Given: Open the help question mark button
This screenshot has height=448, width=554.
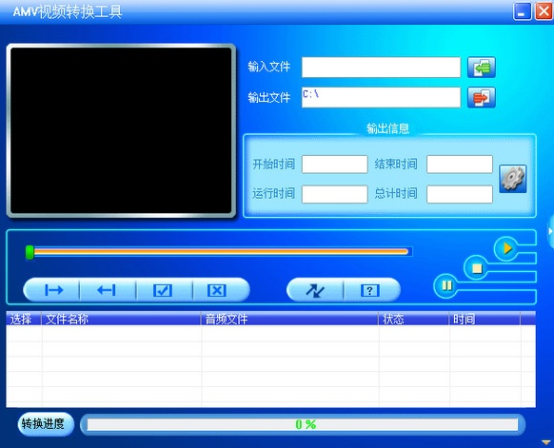Looking at the screenshot, I should 371,290.
